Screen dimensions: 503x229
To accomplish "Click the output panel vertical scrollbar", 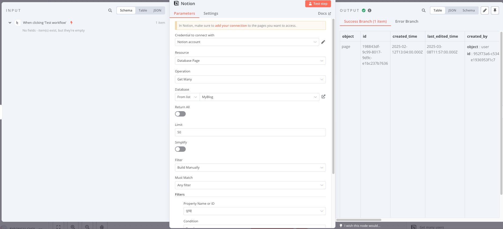I will click(x=501, y=113).
